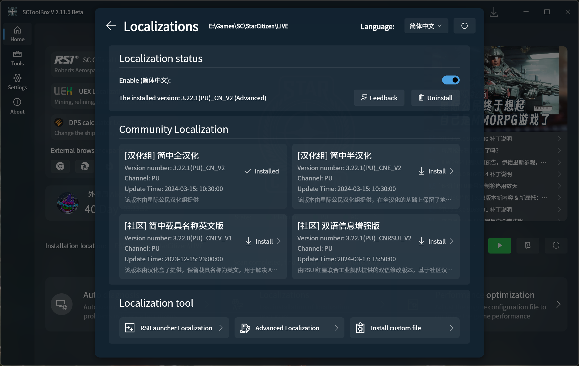579x366 pixels.
Task: Click the RSILauncher Localization icon
Action: tap(130, 328)
